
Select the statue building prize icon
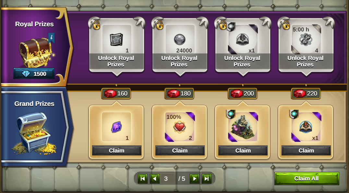(243, 127)
